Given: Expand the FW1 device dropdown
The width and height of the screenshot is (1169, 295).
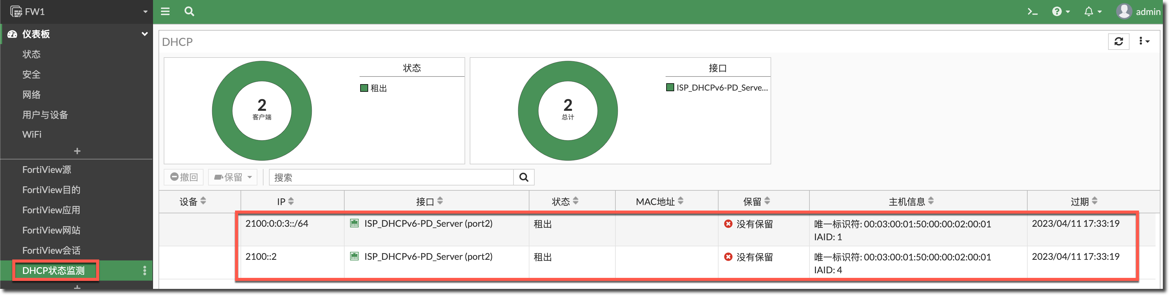Looking at the screenshot, I should 145,12.
